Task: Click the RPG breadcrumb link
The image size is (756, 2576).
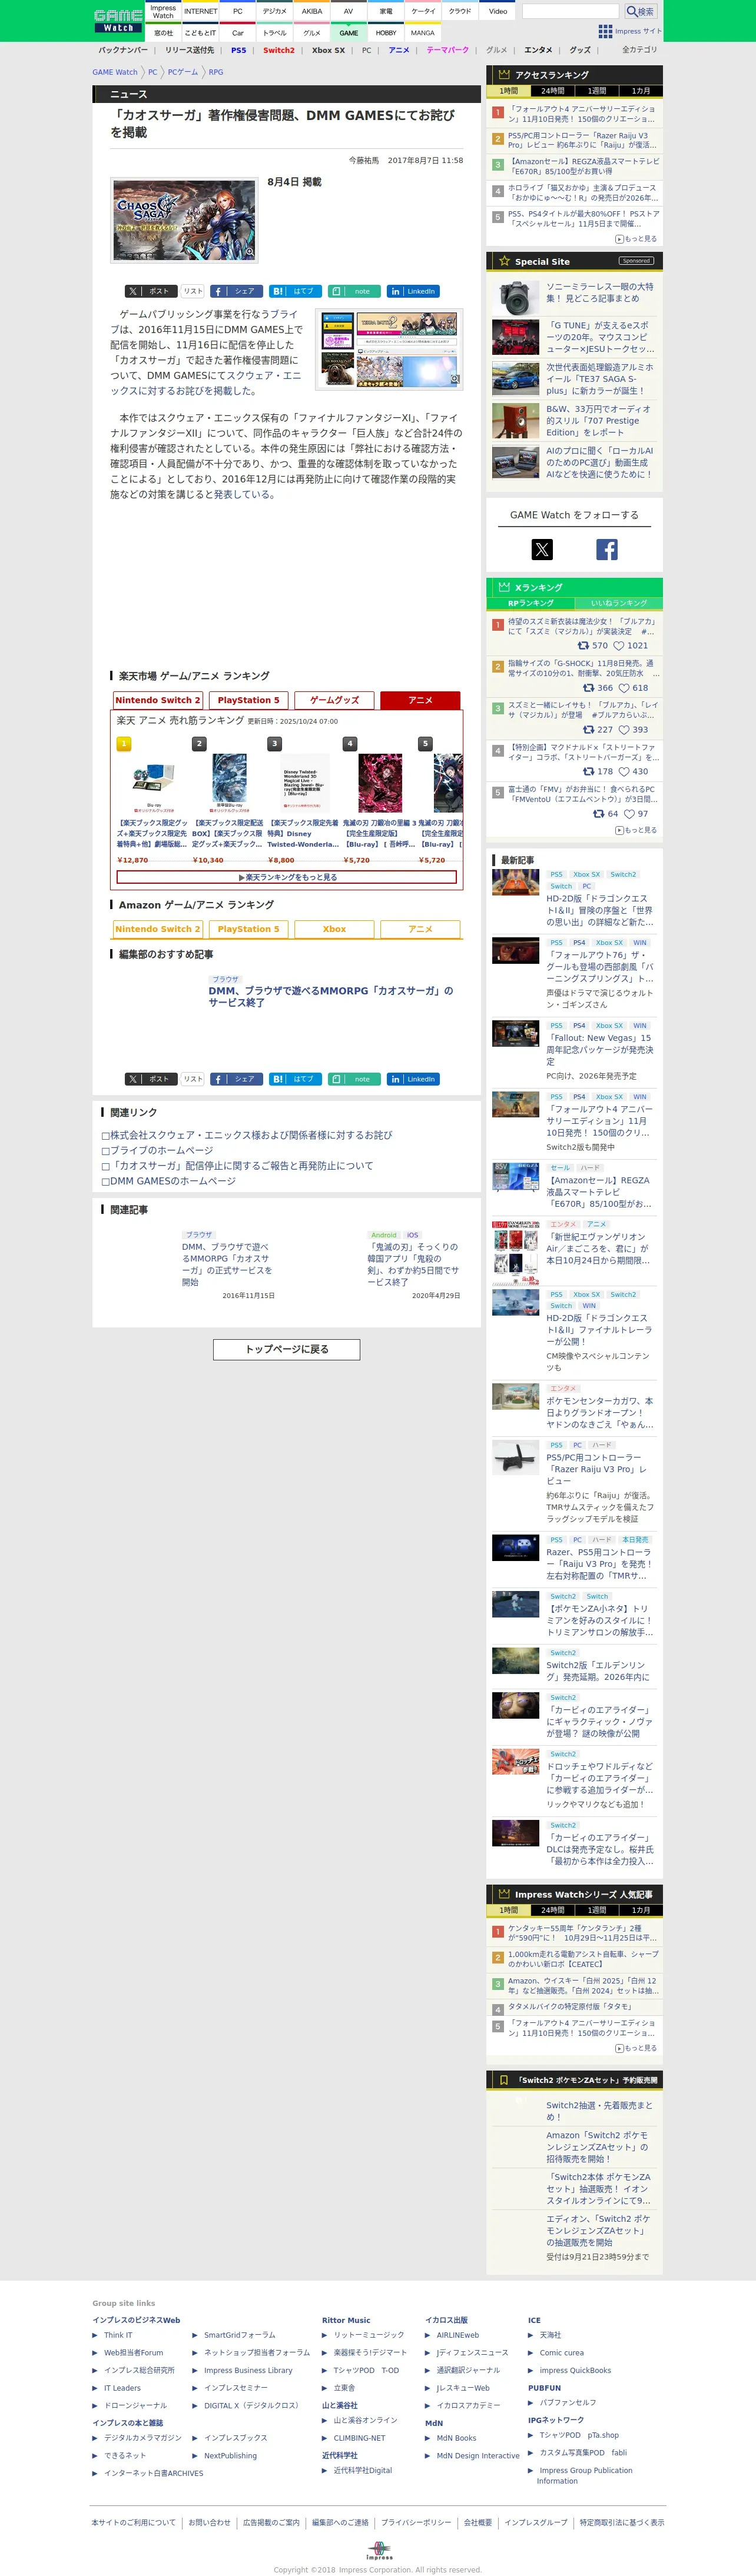Action: tap(216, 72)
